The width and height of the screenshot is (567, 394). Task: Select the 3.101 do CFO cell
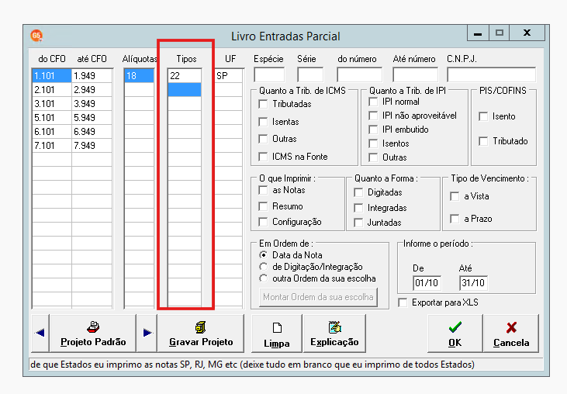(52, 104)
